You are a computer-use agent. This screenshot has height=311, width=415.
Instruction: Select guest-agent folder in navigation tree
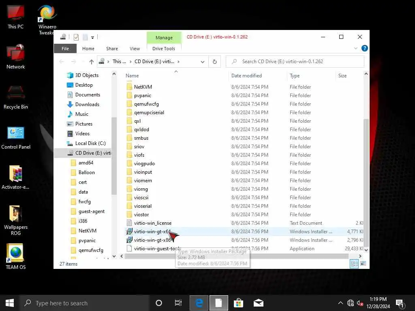point(91,211)
